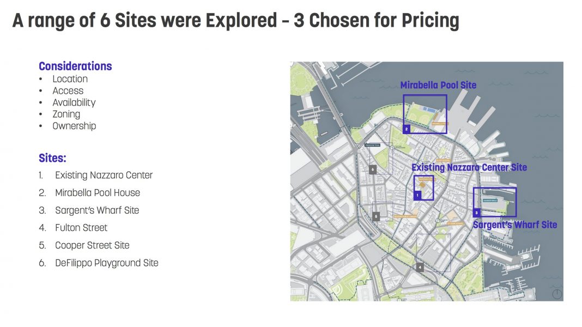
Task: Click the slide title text
Action: 236,20
